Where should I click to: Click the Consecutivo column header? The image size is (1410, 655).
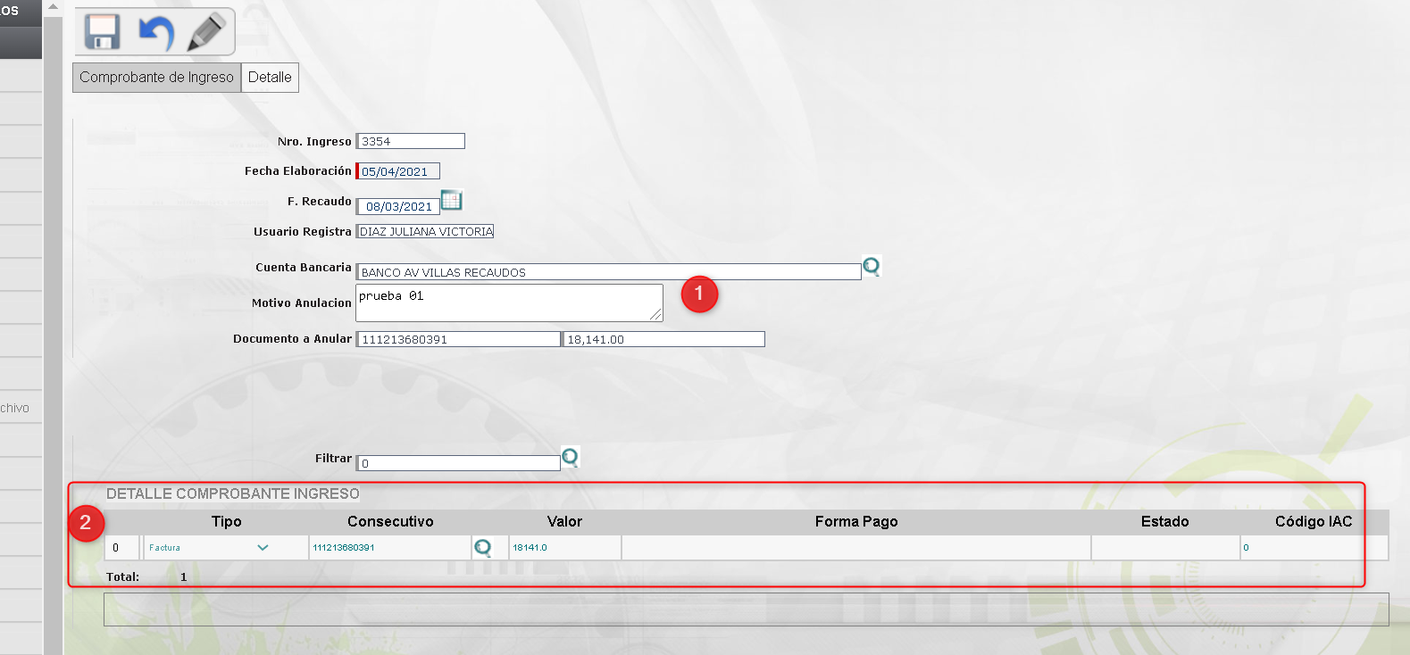point(390,522)
